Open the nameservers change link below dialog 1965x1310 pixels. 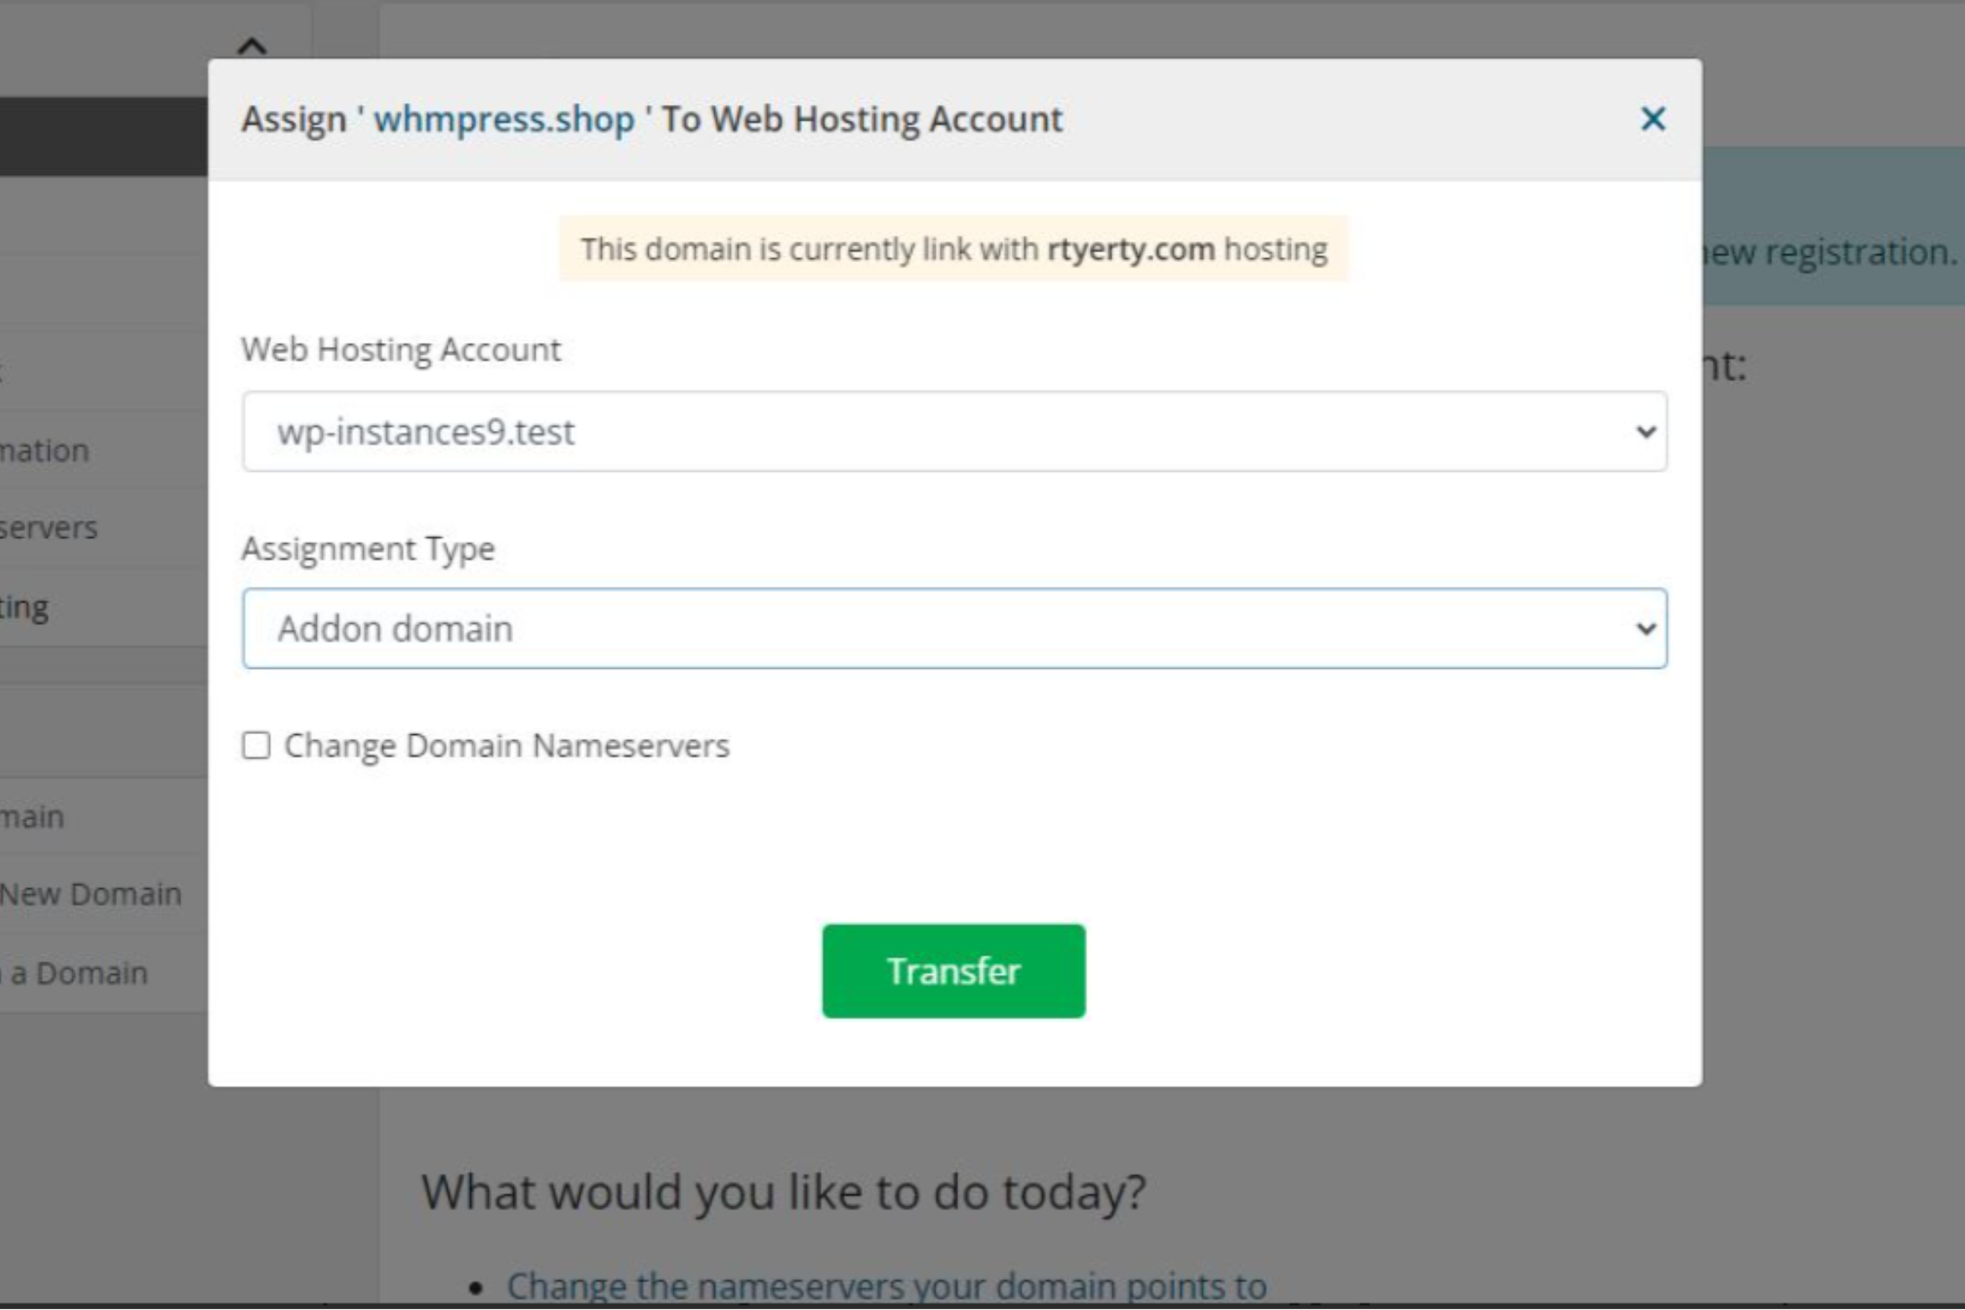(x=885, y=1285)
